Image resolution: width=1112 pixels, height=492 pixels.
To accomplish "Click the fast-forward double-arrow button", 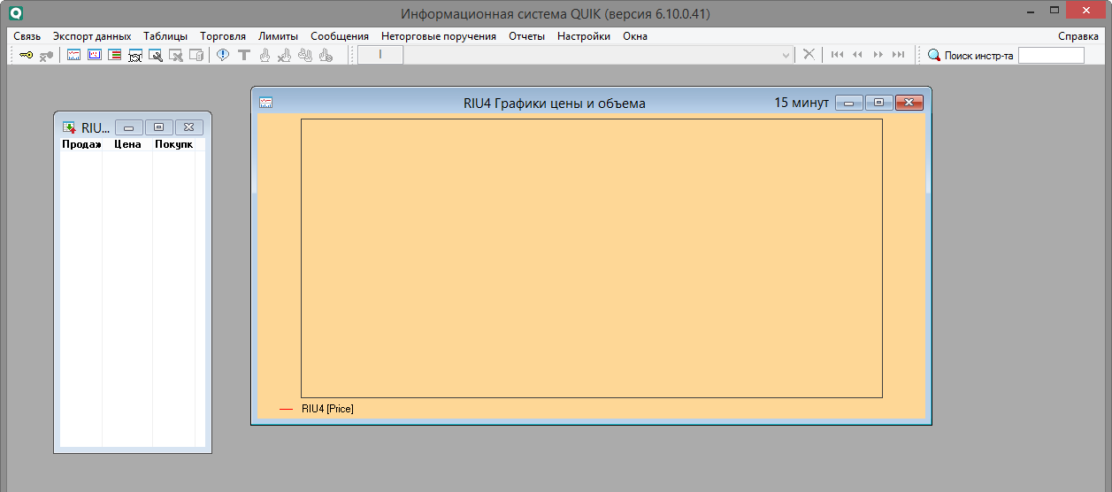I will (878, 55).
